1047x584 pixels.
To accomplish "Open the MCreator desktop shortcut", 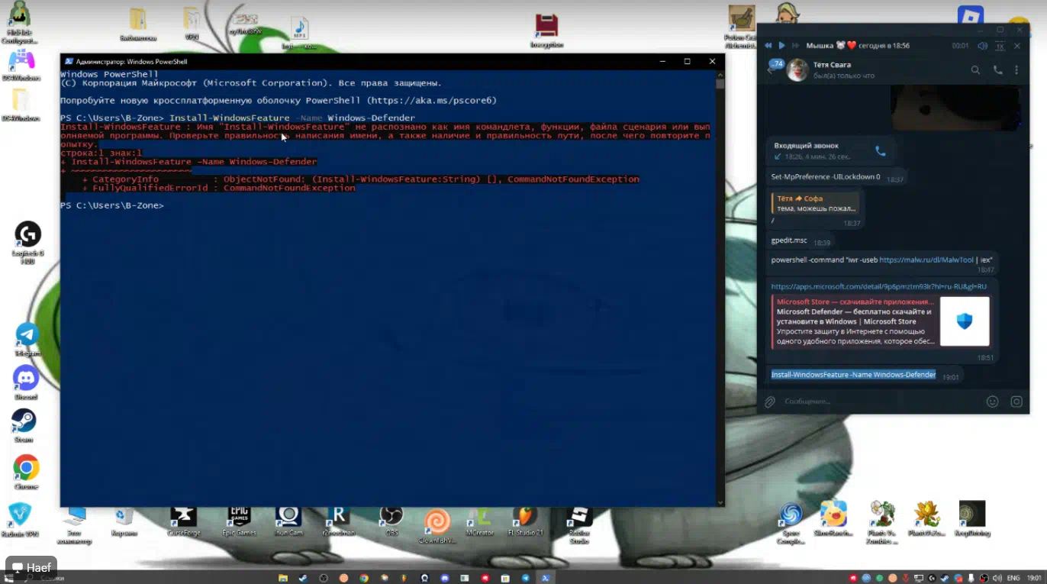I will 478,521.
